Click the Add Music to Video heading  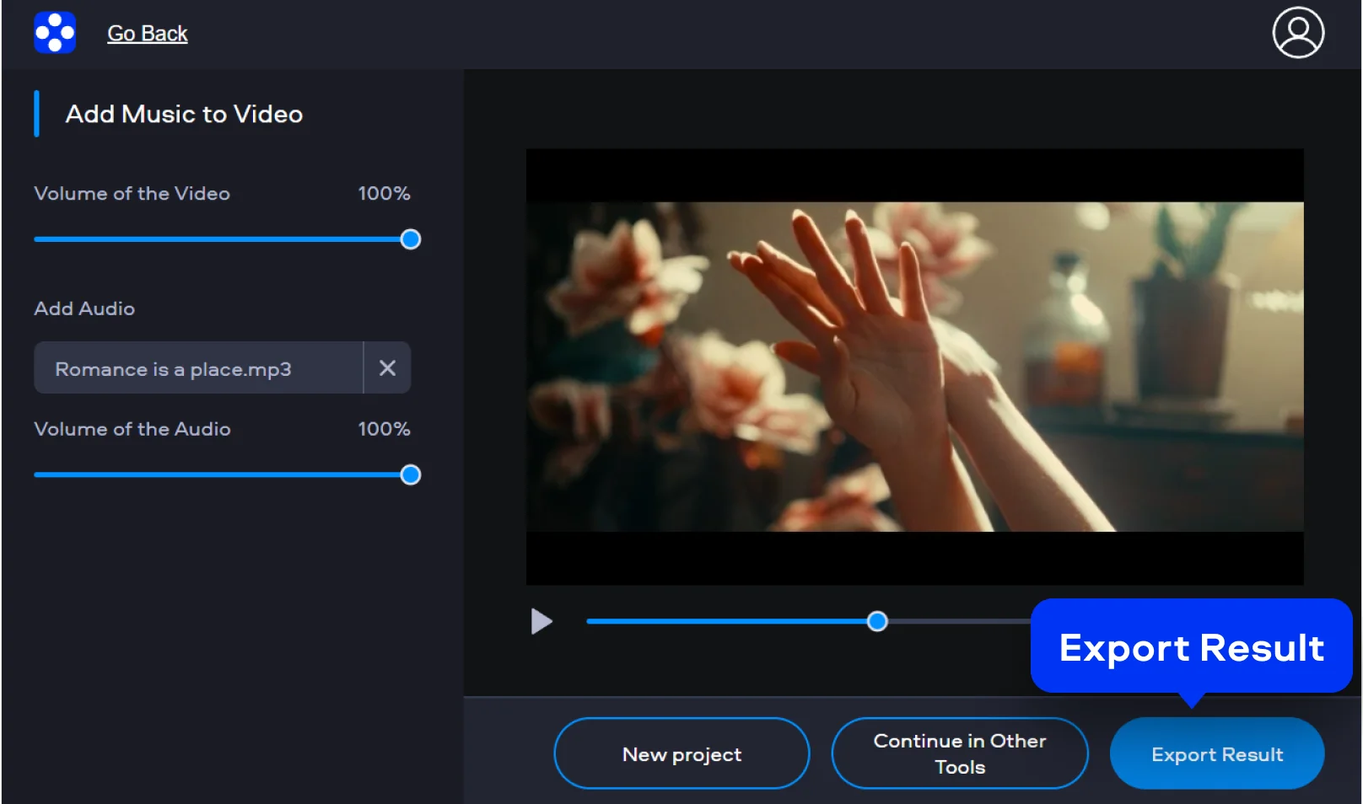click(x=184, y=114)
